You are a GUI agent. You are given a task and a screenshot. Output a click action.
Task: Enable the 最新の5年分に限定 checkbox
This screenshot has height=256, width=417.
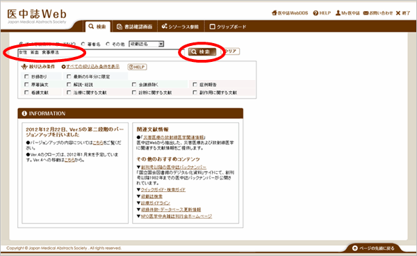(69, 77)
